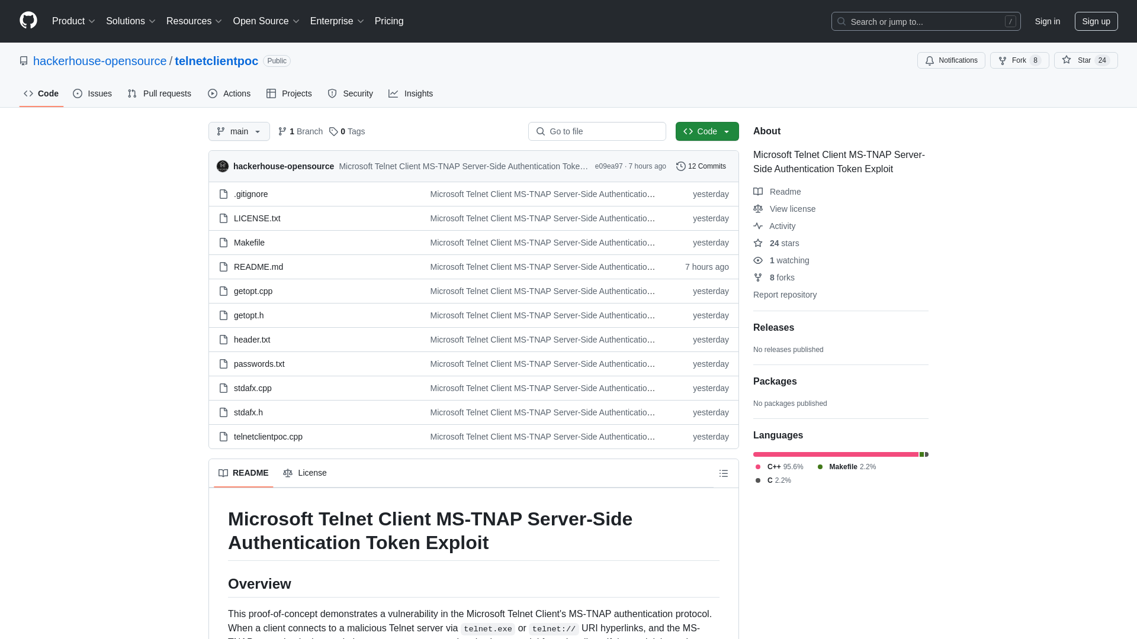Click the C 2.2% language link
Image resolution: width=1137 pixels, height=639 pixels.
(773, 480)
